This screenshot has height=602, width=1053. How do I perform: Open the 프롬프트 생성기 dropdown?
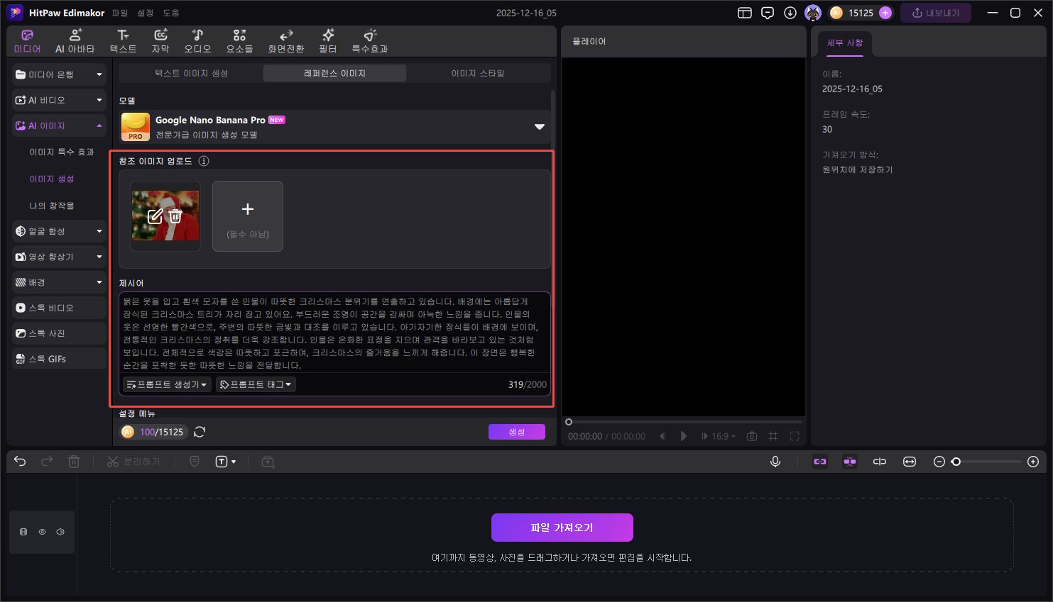[167, 384]
